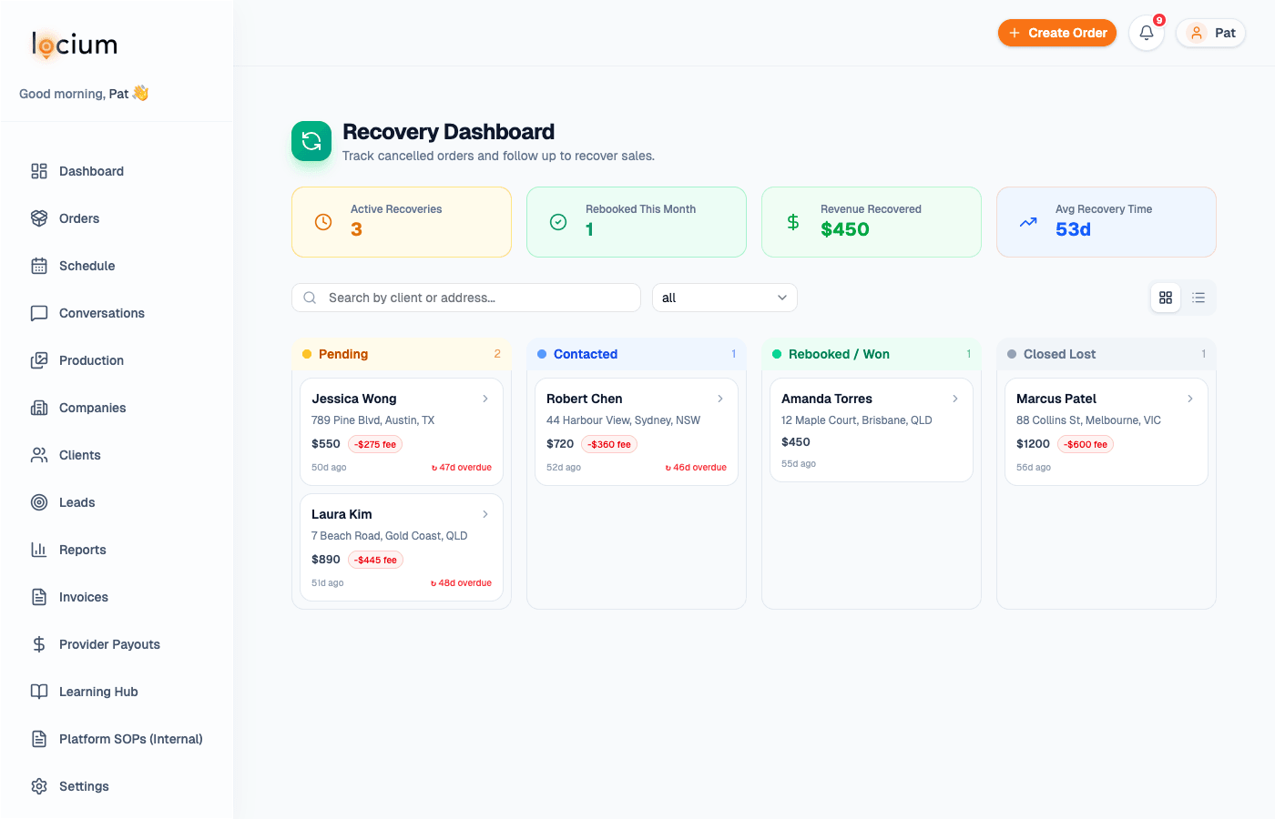This screenshot has width=1275, height=819.
Task: Click '12 Maple Court, Brisbane, QLD' address
Action: (857, 420)
